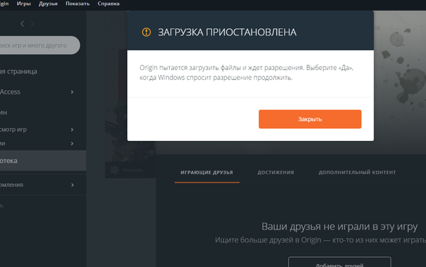Click the Добавить друзей button
Viewport: 426px width, 267px height.
339,262
